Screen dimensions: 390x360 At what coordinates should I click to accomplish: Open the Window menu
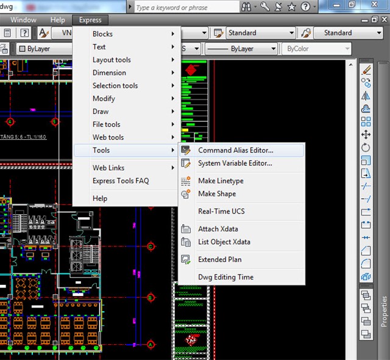[x=23, y=20]
